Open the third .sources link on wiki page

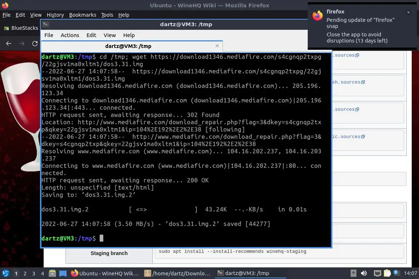[346, 109]
